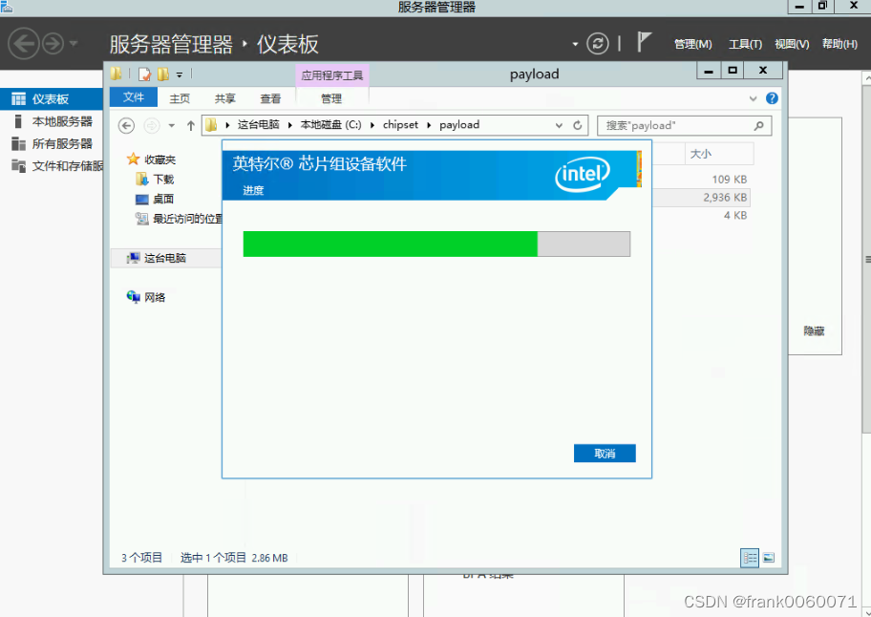Maximize the payload Explorer window
871x617 pixels.
[733, 70]
